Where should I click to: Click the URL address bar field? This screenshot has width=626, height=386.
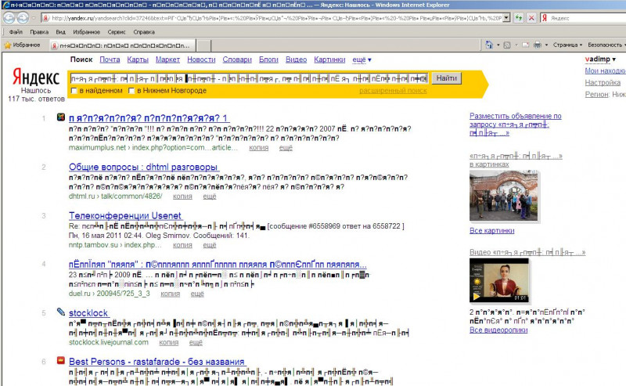point(275,18)
